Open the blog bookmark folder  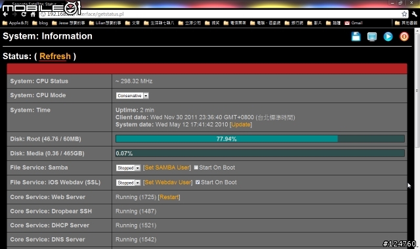(40, 23)
